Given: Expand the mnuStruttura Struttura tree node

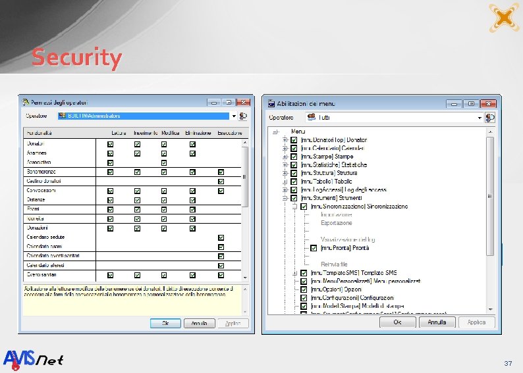Looking at the screenshot, I should click(x=285, y=173).
